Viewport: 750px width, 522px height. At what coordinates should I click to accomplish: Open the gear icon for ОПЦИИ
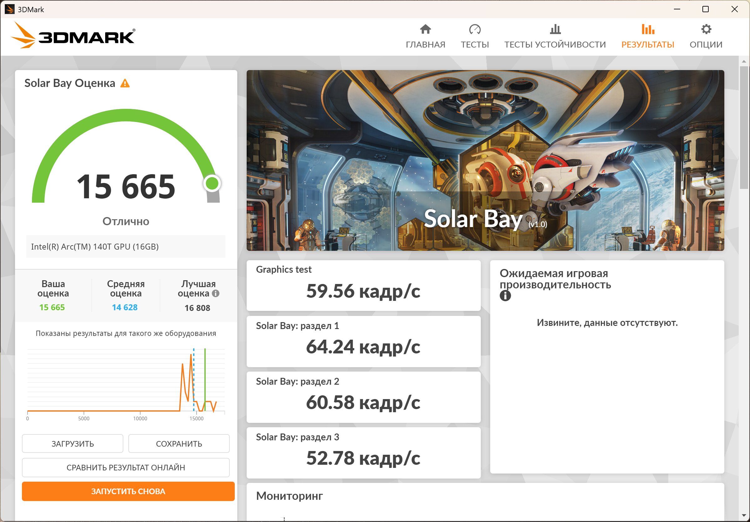706,29
